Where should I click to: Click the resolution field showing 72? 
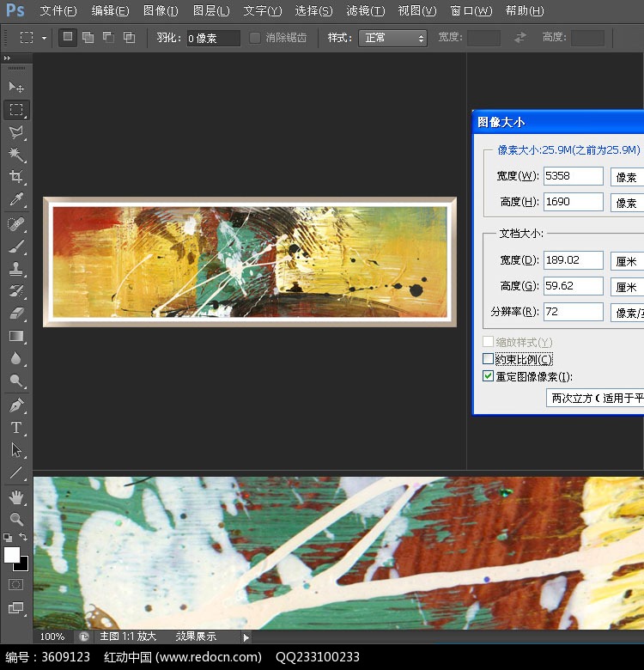point(573,312)
